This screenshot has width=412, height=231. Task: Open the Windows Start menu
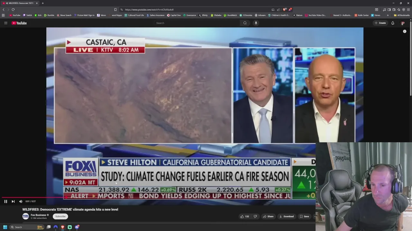(x=5, y=227)
